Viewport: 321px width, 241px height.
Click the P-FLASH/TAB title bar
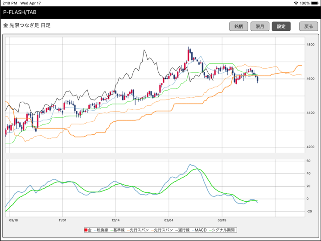pos(19,12)
